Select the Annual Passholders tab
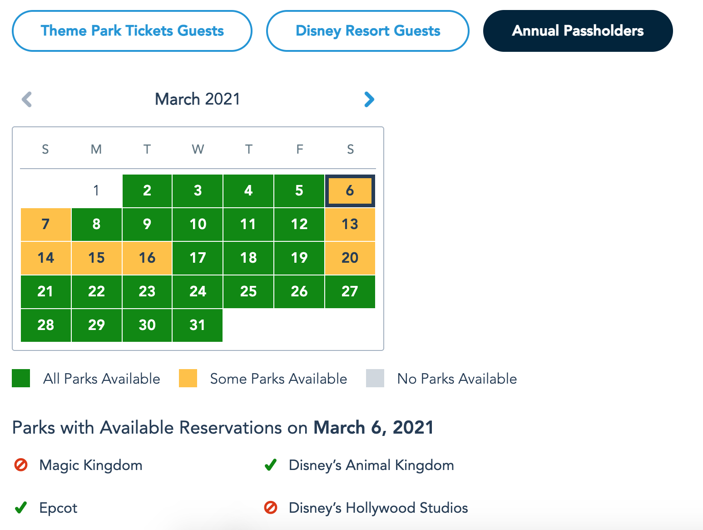The width and height of the screenshot is (703, 530). (x=578, y=31)
